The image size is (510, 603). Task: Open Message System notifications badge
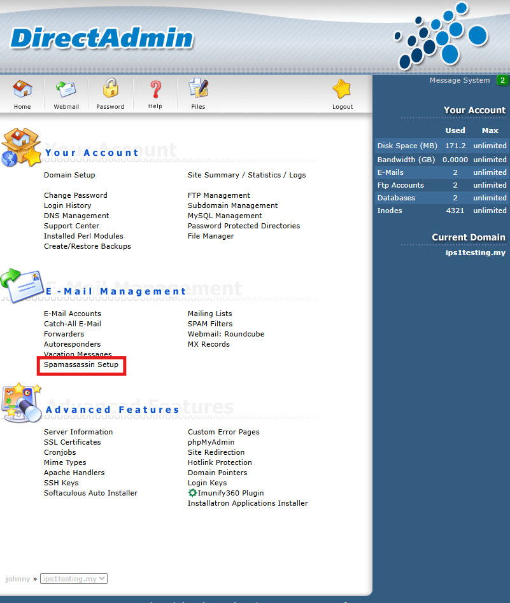(x=502, y=80)
